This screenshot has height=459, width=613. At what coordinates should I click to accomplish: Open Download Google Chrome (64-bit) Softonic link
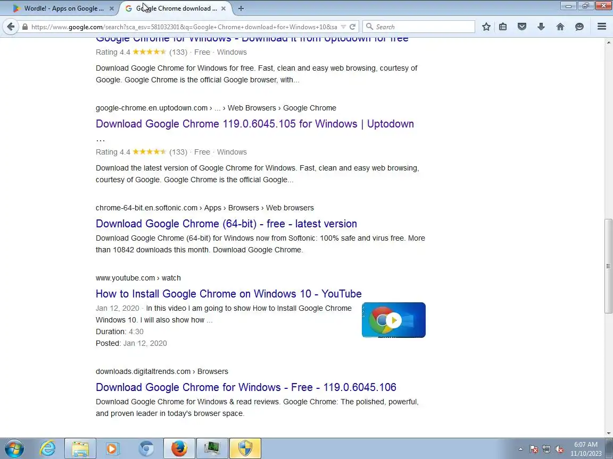click(226, 224)
